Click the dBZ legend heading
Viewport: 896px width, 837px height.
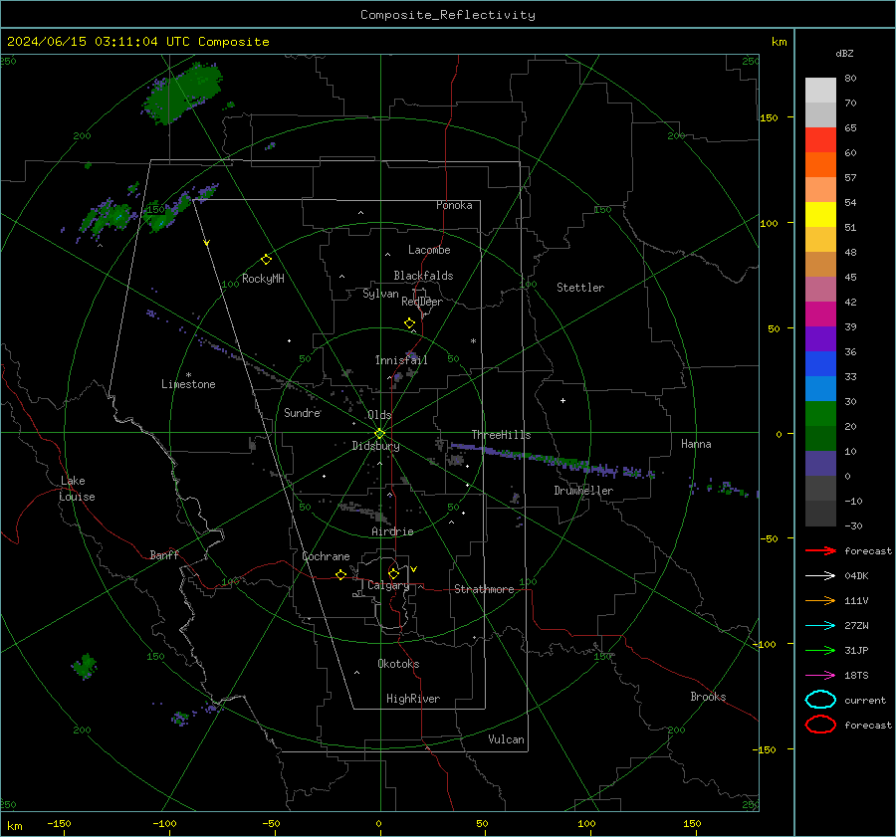(x=844, y=53)
